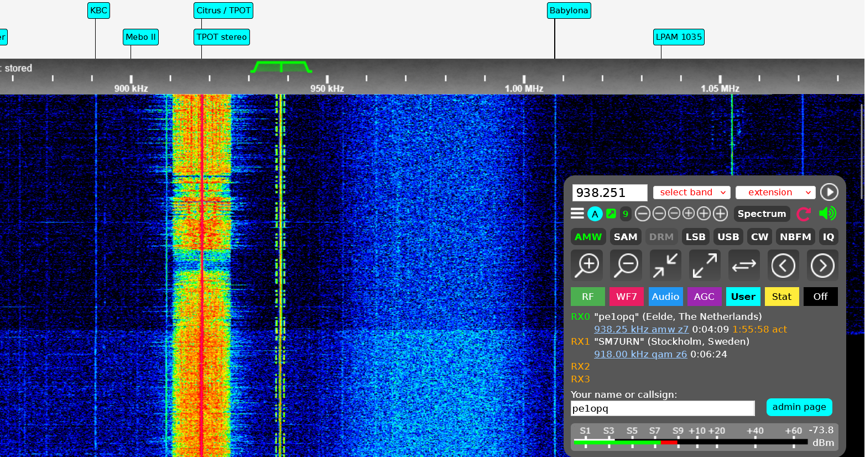
Task: Expand the extension dropdown menu
Action: [x=775, y=193]
